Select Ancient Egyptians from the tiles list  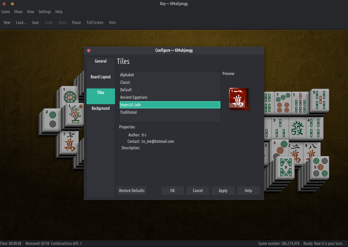134,97
